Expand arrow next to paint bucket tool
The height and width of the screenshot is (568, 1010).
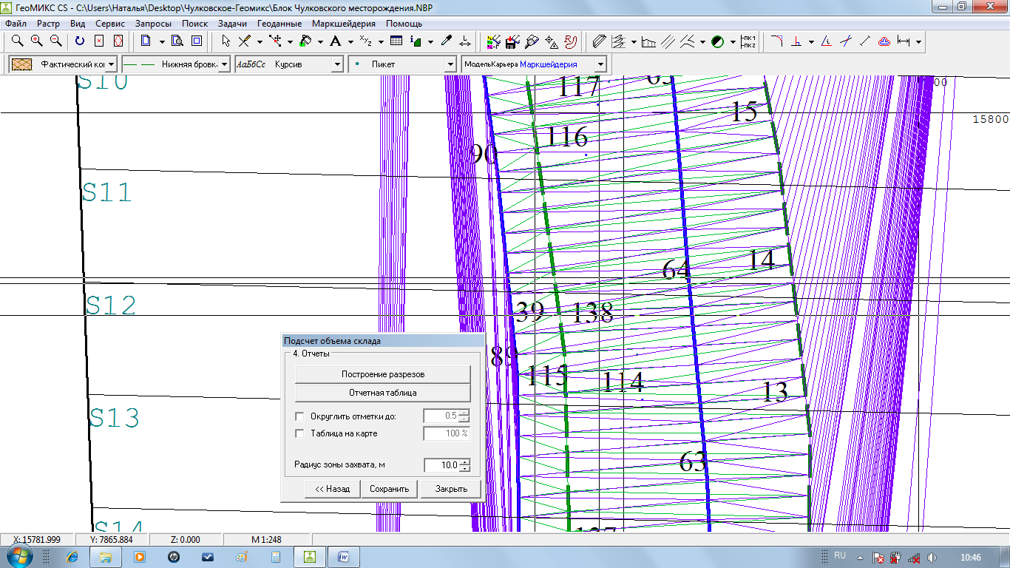(x=320, y=41)
